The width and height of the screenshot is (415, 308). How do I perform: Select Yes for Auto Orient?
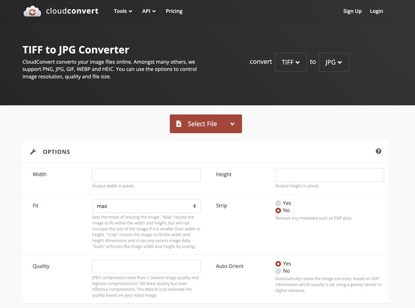(x=278, y=263)
